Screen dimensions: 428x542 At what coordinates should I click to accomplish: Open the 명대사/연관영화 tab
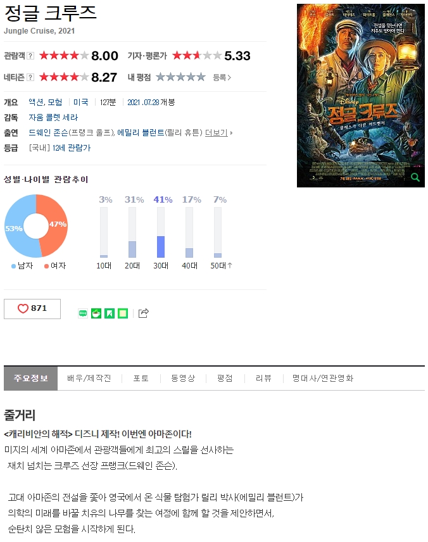pos(322,378)
